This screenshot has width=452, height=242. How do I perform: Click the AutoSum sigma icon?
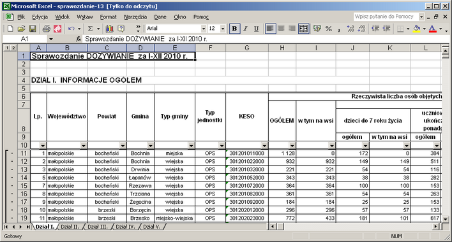pyautogui.click(x=90, y=29)
